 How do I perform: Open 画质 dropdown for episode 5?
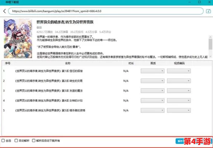point(152,110)
